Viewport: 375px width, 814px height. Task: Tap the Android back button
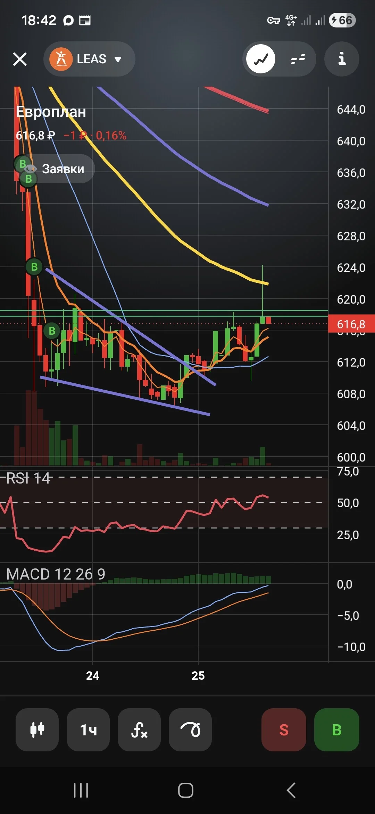pyautogui.click(x=291, y=790)
